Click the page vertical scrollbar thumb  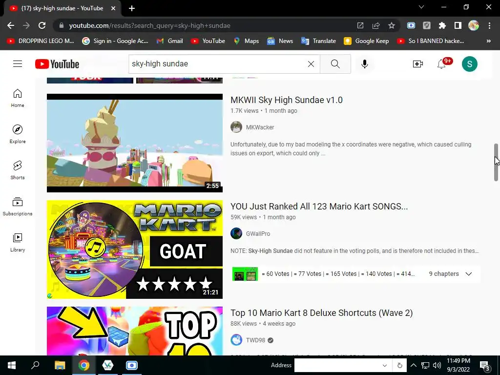(x=496, y=162)
